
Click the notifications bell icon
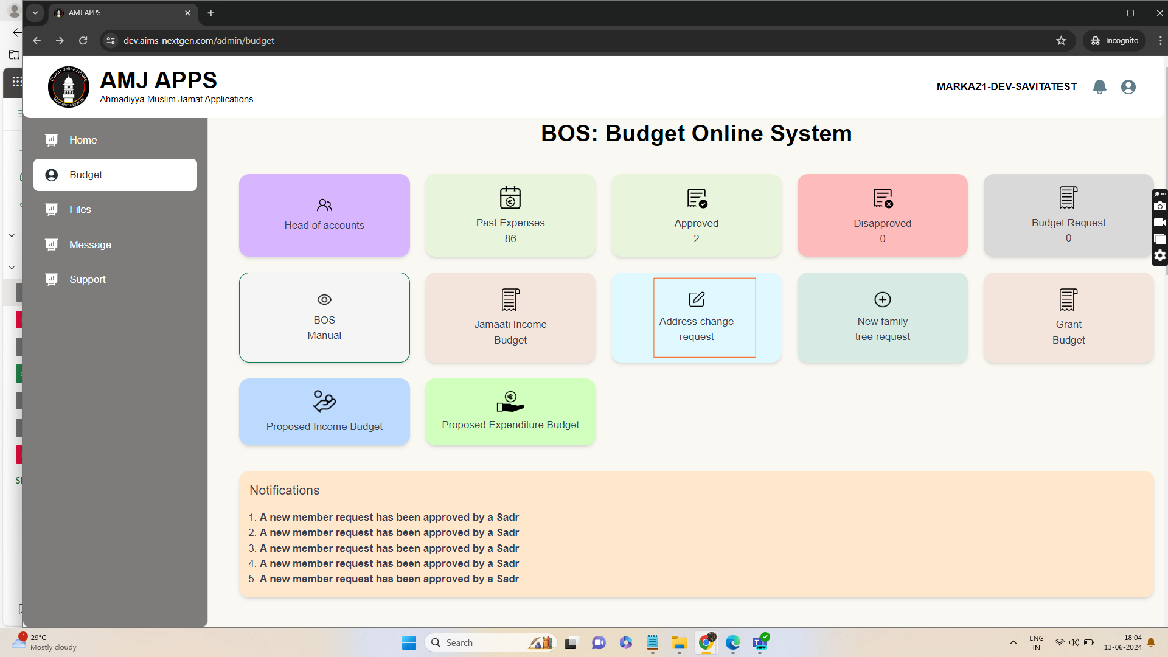tap(1099, 87)
